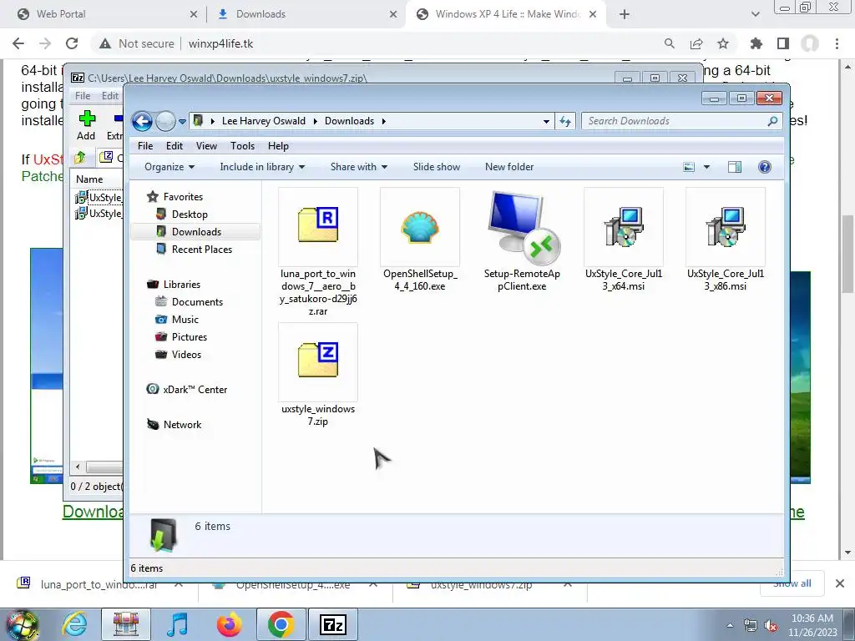Image resolution: width=855 pixels, height=641 pixels.
Task: Close the Windows XP 4 Life tab
Action: (x=594, y=14)
